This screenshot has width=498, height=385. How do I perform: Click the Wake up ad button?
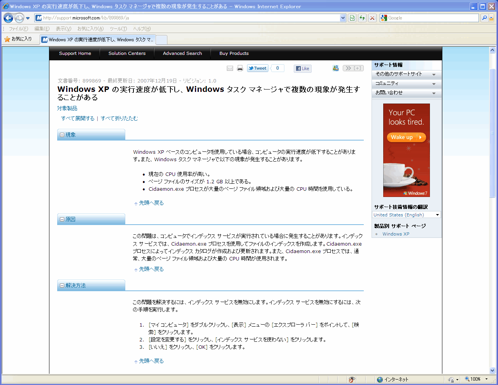tap(406, 137)
